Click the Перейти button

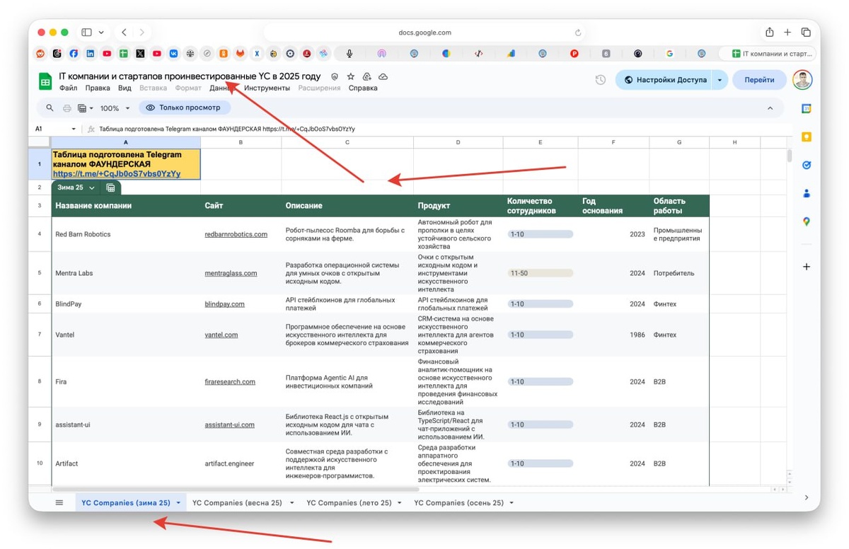759,80
